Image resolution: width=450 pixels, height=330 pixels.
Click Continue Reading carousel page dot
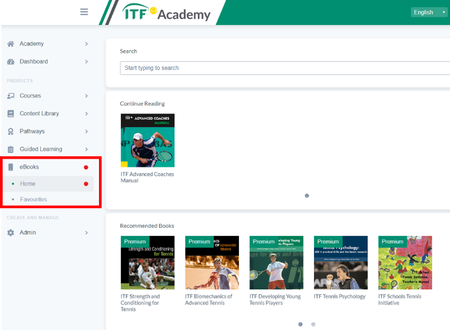coord(307,196)
